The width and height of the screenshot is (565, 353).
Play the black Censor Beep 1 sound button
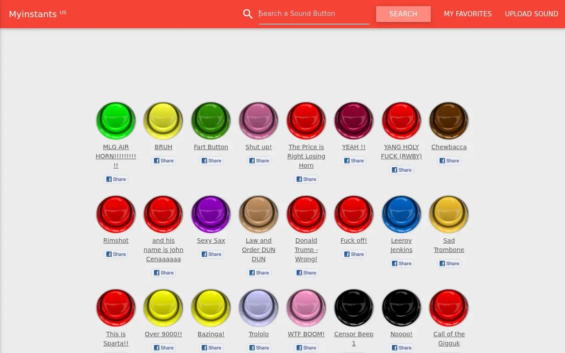point(354,308)
